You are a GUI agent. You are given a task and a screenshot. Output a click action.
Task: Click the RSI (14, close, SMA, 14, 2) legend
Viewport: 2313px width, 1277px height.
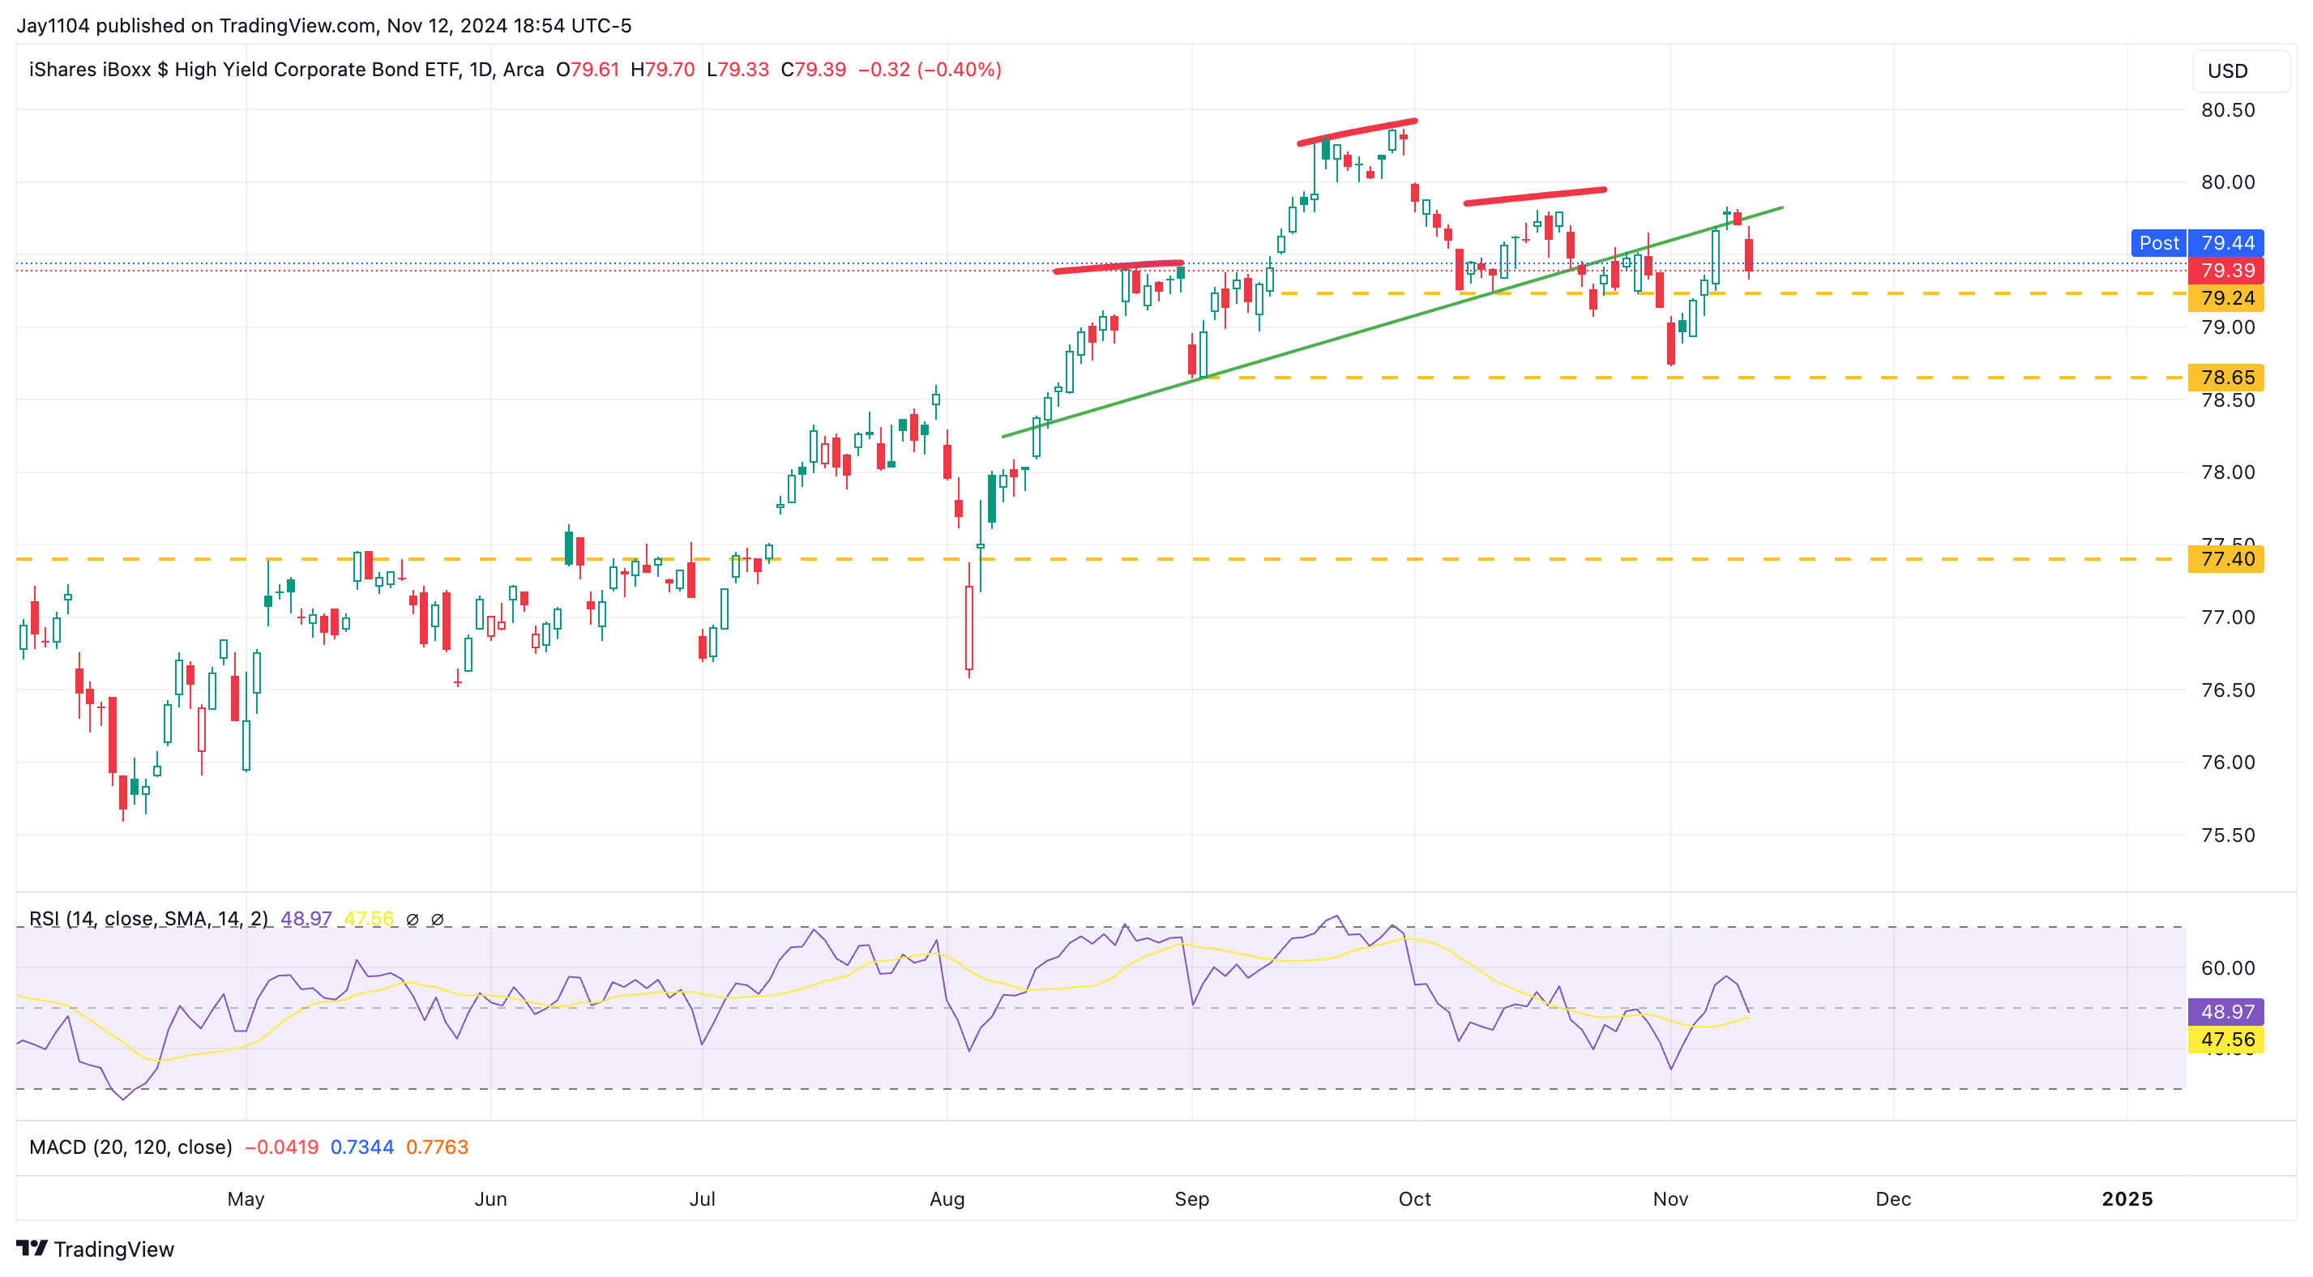coord(148,919)
